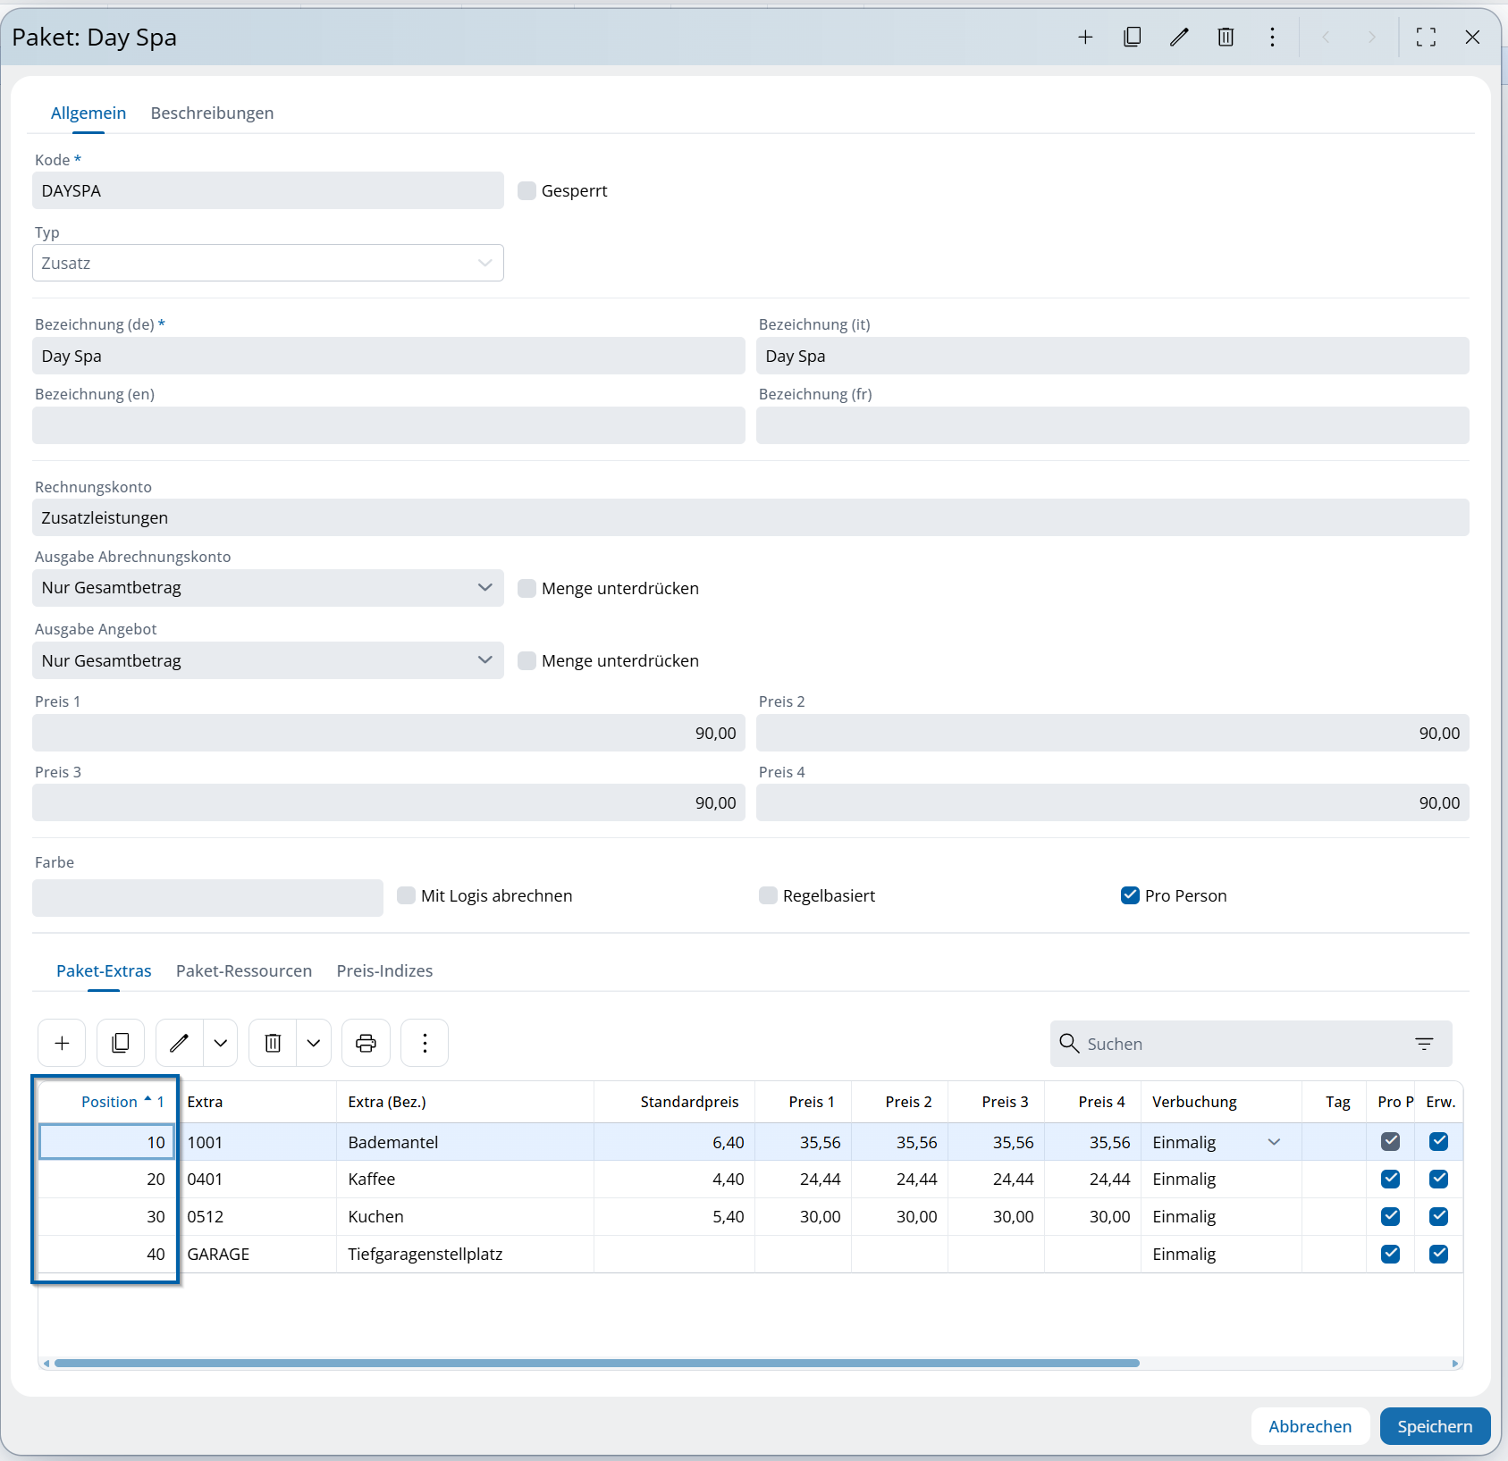Open more options in Paket-Extras toolbar
1508x1461 pixels.
425,1043
